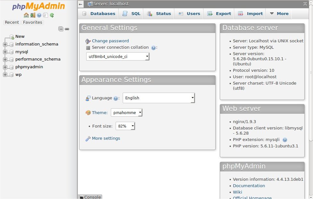Open the More settings link
The image size is (313, 199).
(x=107, y=138)
